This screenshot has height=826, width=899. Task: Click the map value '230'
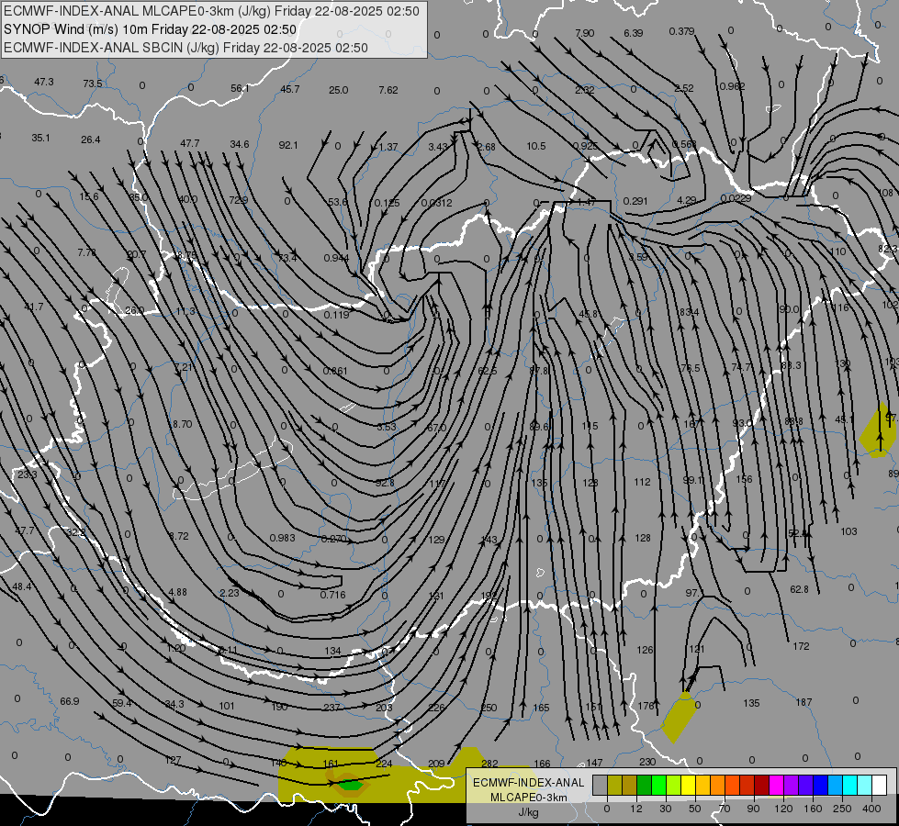[x=647, y=762]
